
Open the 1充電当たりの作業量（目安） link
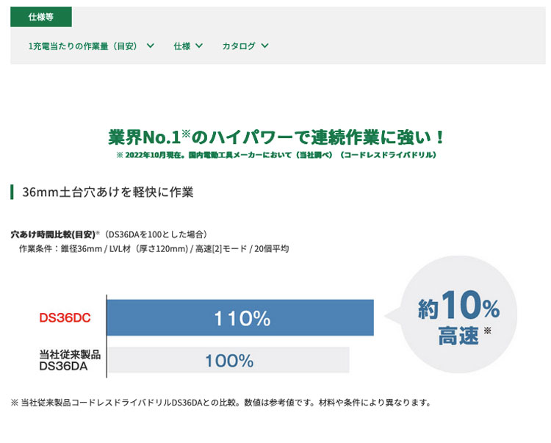83,46
